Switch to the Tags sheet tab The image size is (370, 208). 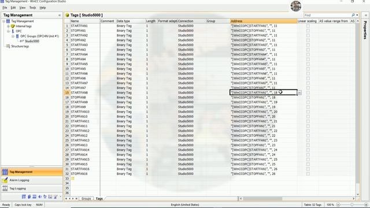click(99, 199)
